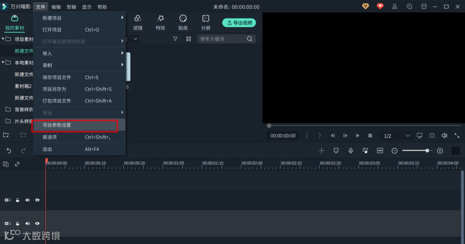
Task: Choose 退出 to quit the app
Action: click(x=80, y=149)
